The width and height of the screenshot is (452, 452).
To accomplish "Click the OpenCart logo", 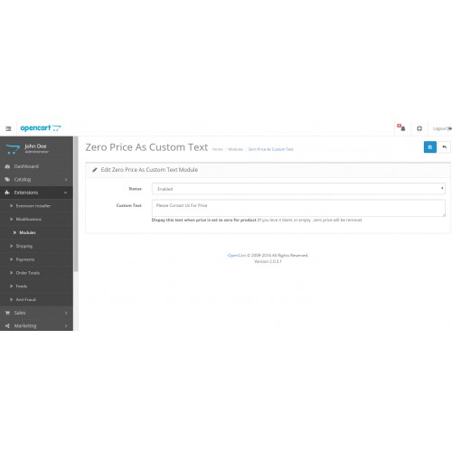I will 41,128.
